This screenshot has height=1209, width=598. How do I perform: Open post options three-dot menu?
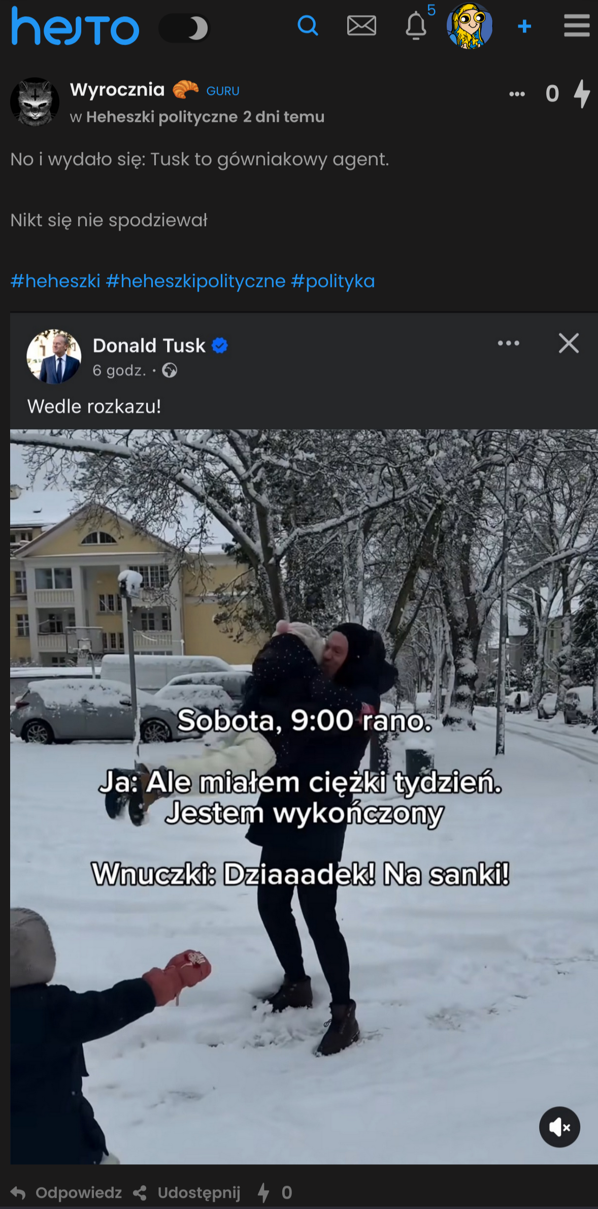point(517,94)
